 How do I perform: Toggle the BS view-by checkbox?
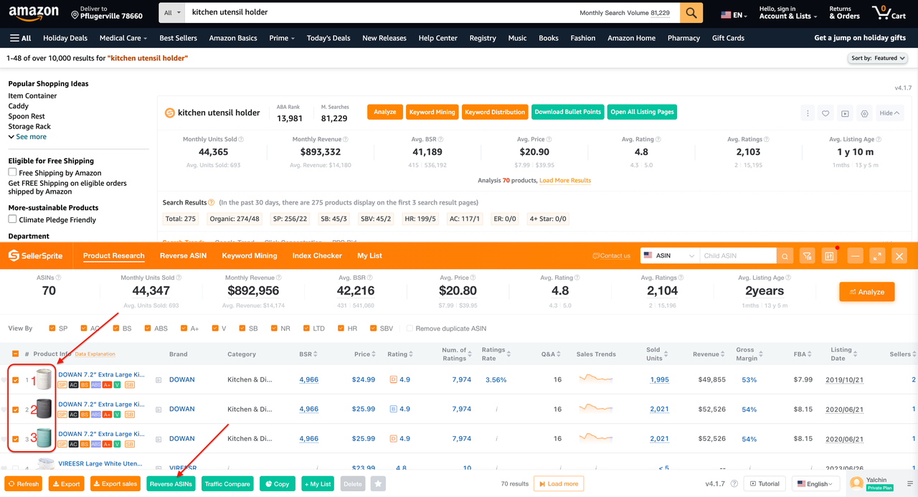coord(116,328)
